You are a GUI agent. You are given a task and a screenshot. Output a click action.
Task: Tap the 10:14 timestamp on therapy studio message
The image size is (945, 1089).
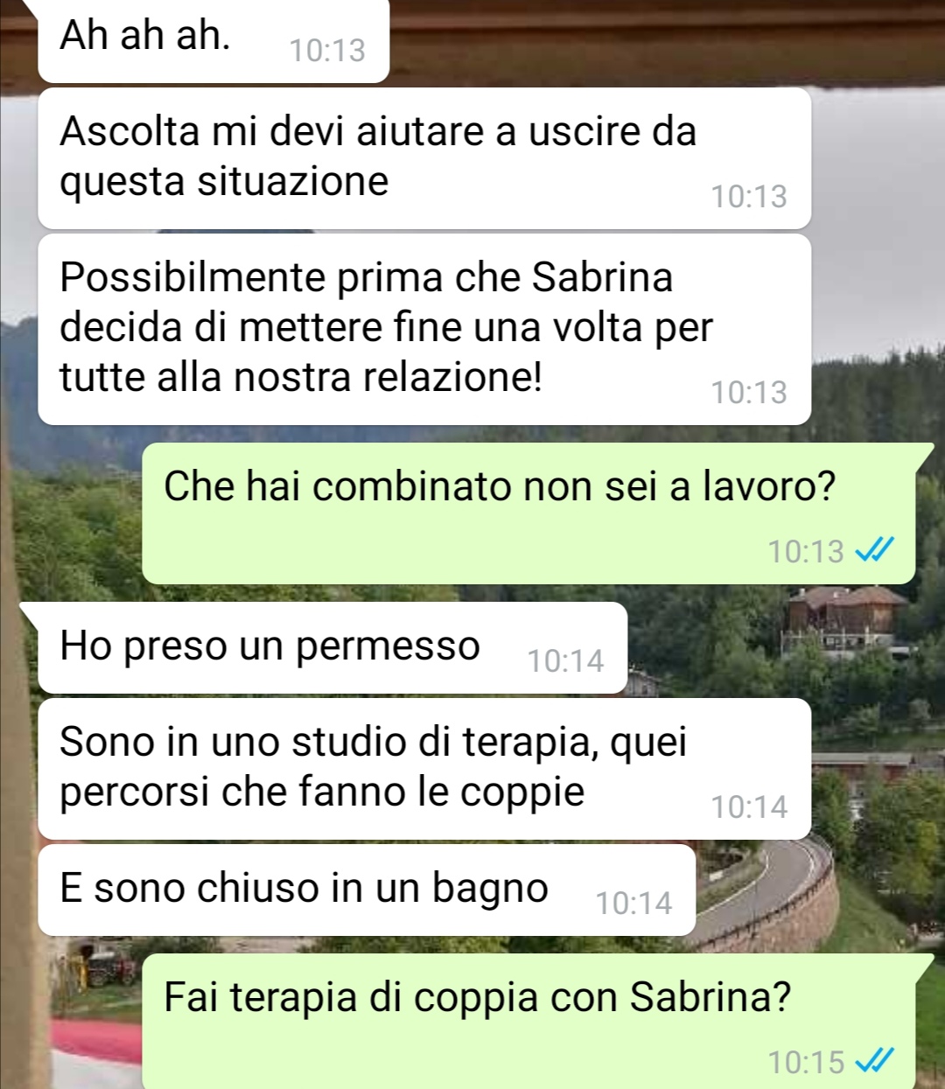point(749,806)
